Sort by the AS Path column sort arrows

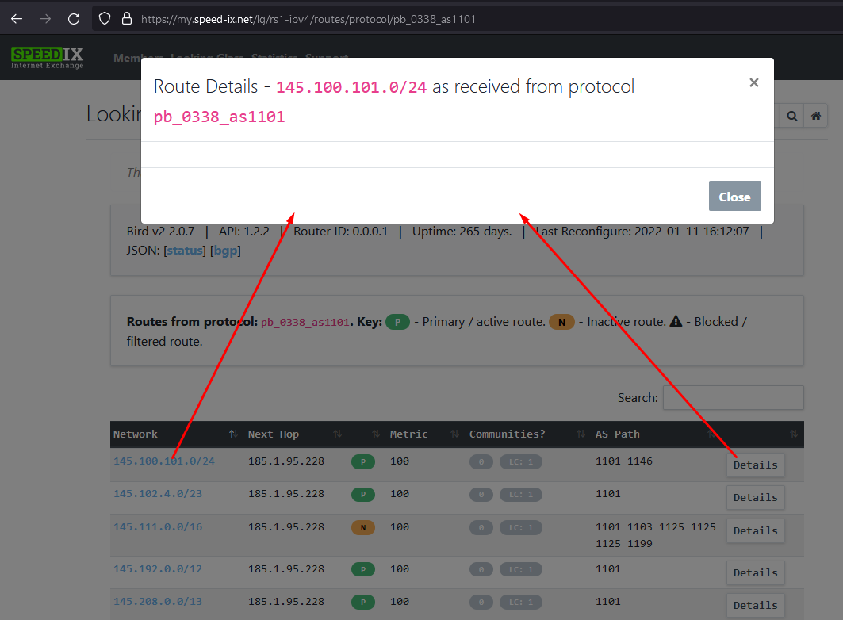(x=711, y=434)
